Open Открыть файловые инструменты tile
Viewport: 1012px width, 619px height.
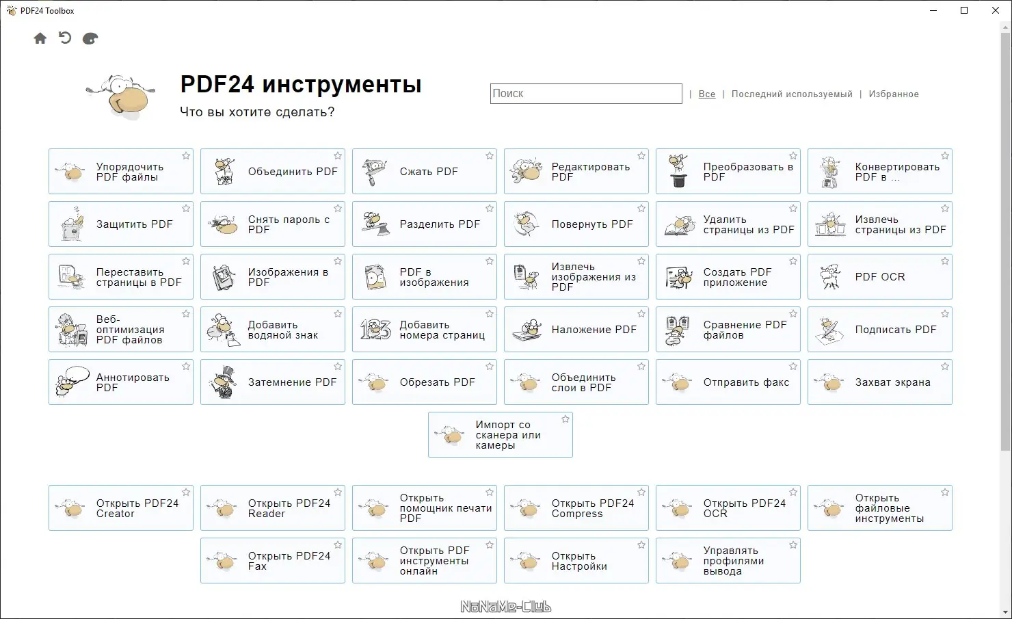click(x=880, y=508)
